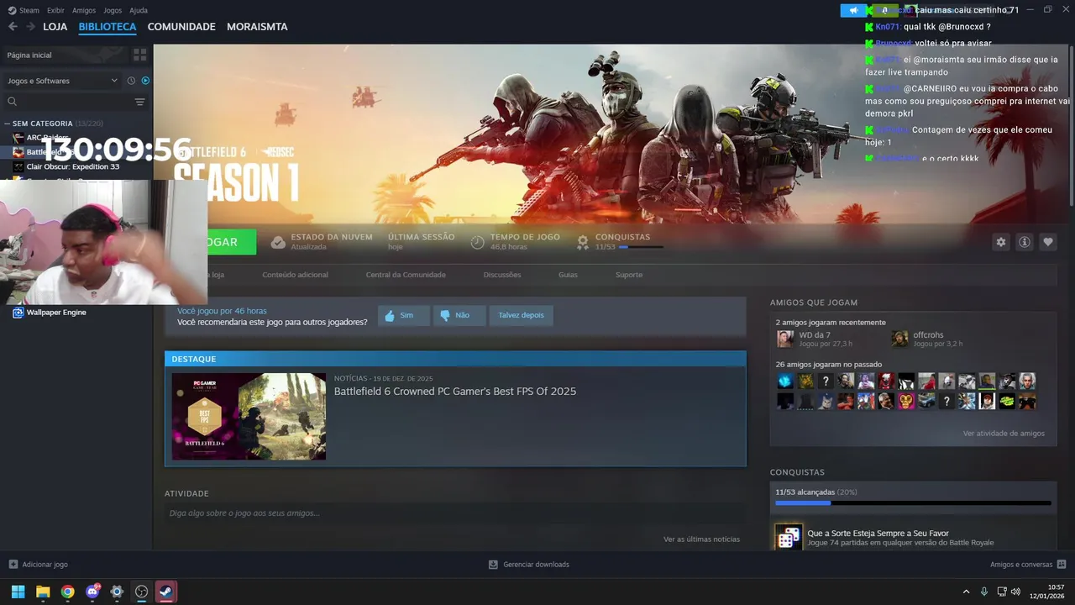Image resolution: width=1075 pixels, height=605 pixels.
Task: Go to LOJA tab
Action: [x=55, y=27]
